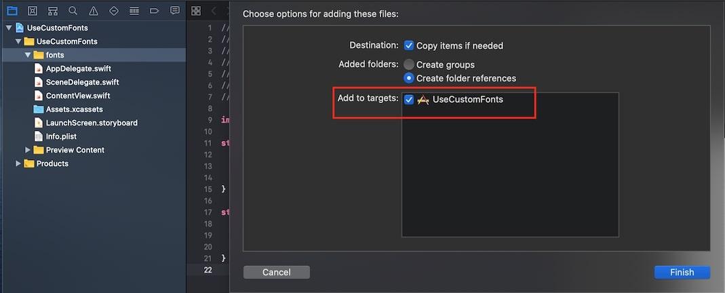Expand the Products group
This screenshot has width=725, height=293.
pos(18,163)
